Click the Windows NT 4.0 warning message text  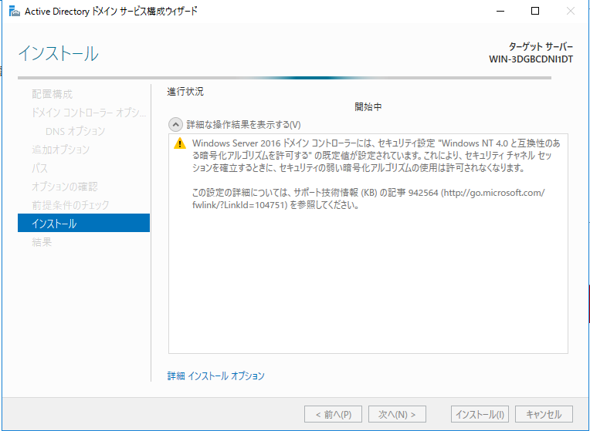point(376,155)
